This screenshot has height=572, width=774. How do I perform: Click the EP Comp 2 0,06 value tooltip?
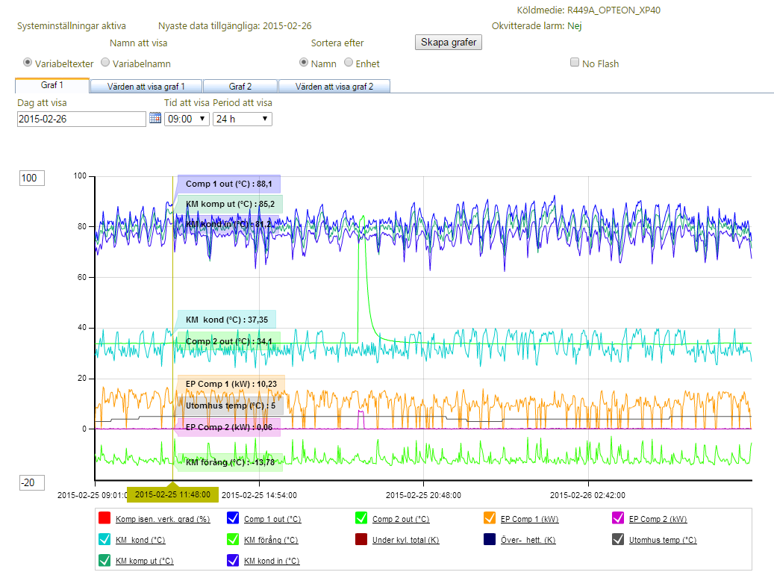point(229,427)
